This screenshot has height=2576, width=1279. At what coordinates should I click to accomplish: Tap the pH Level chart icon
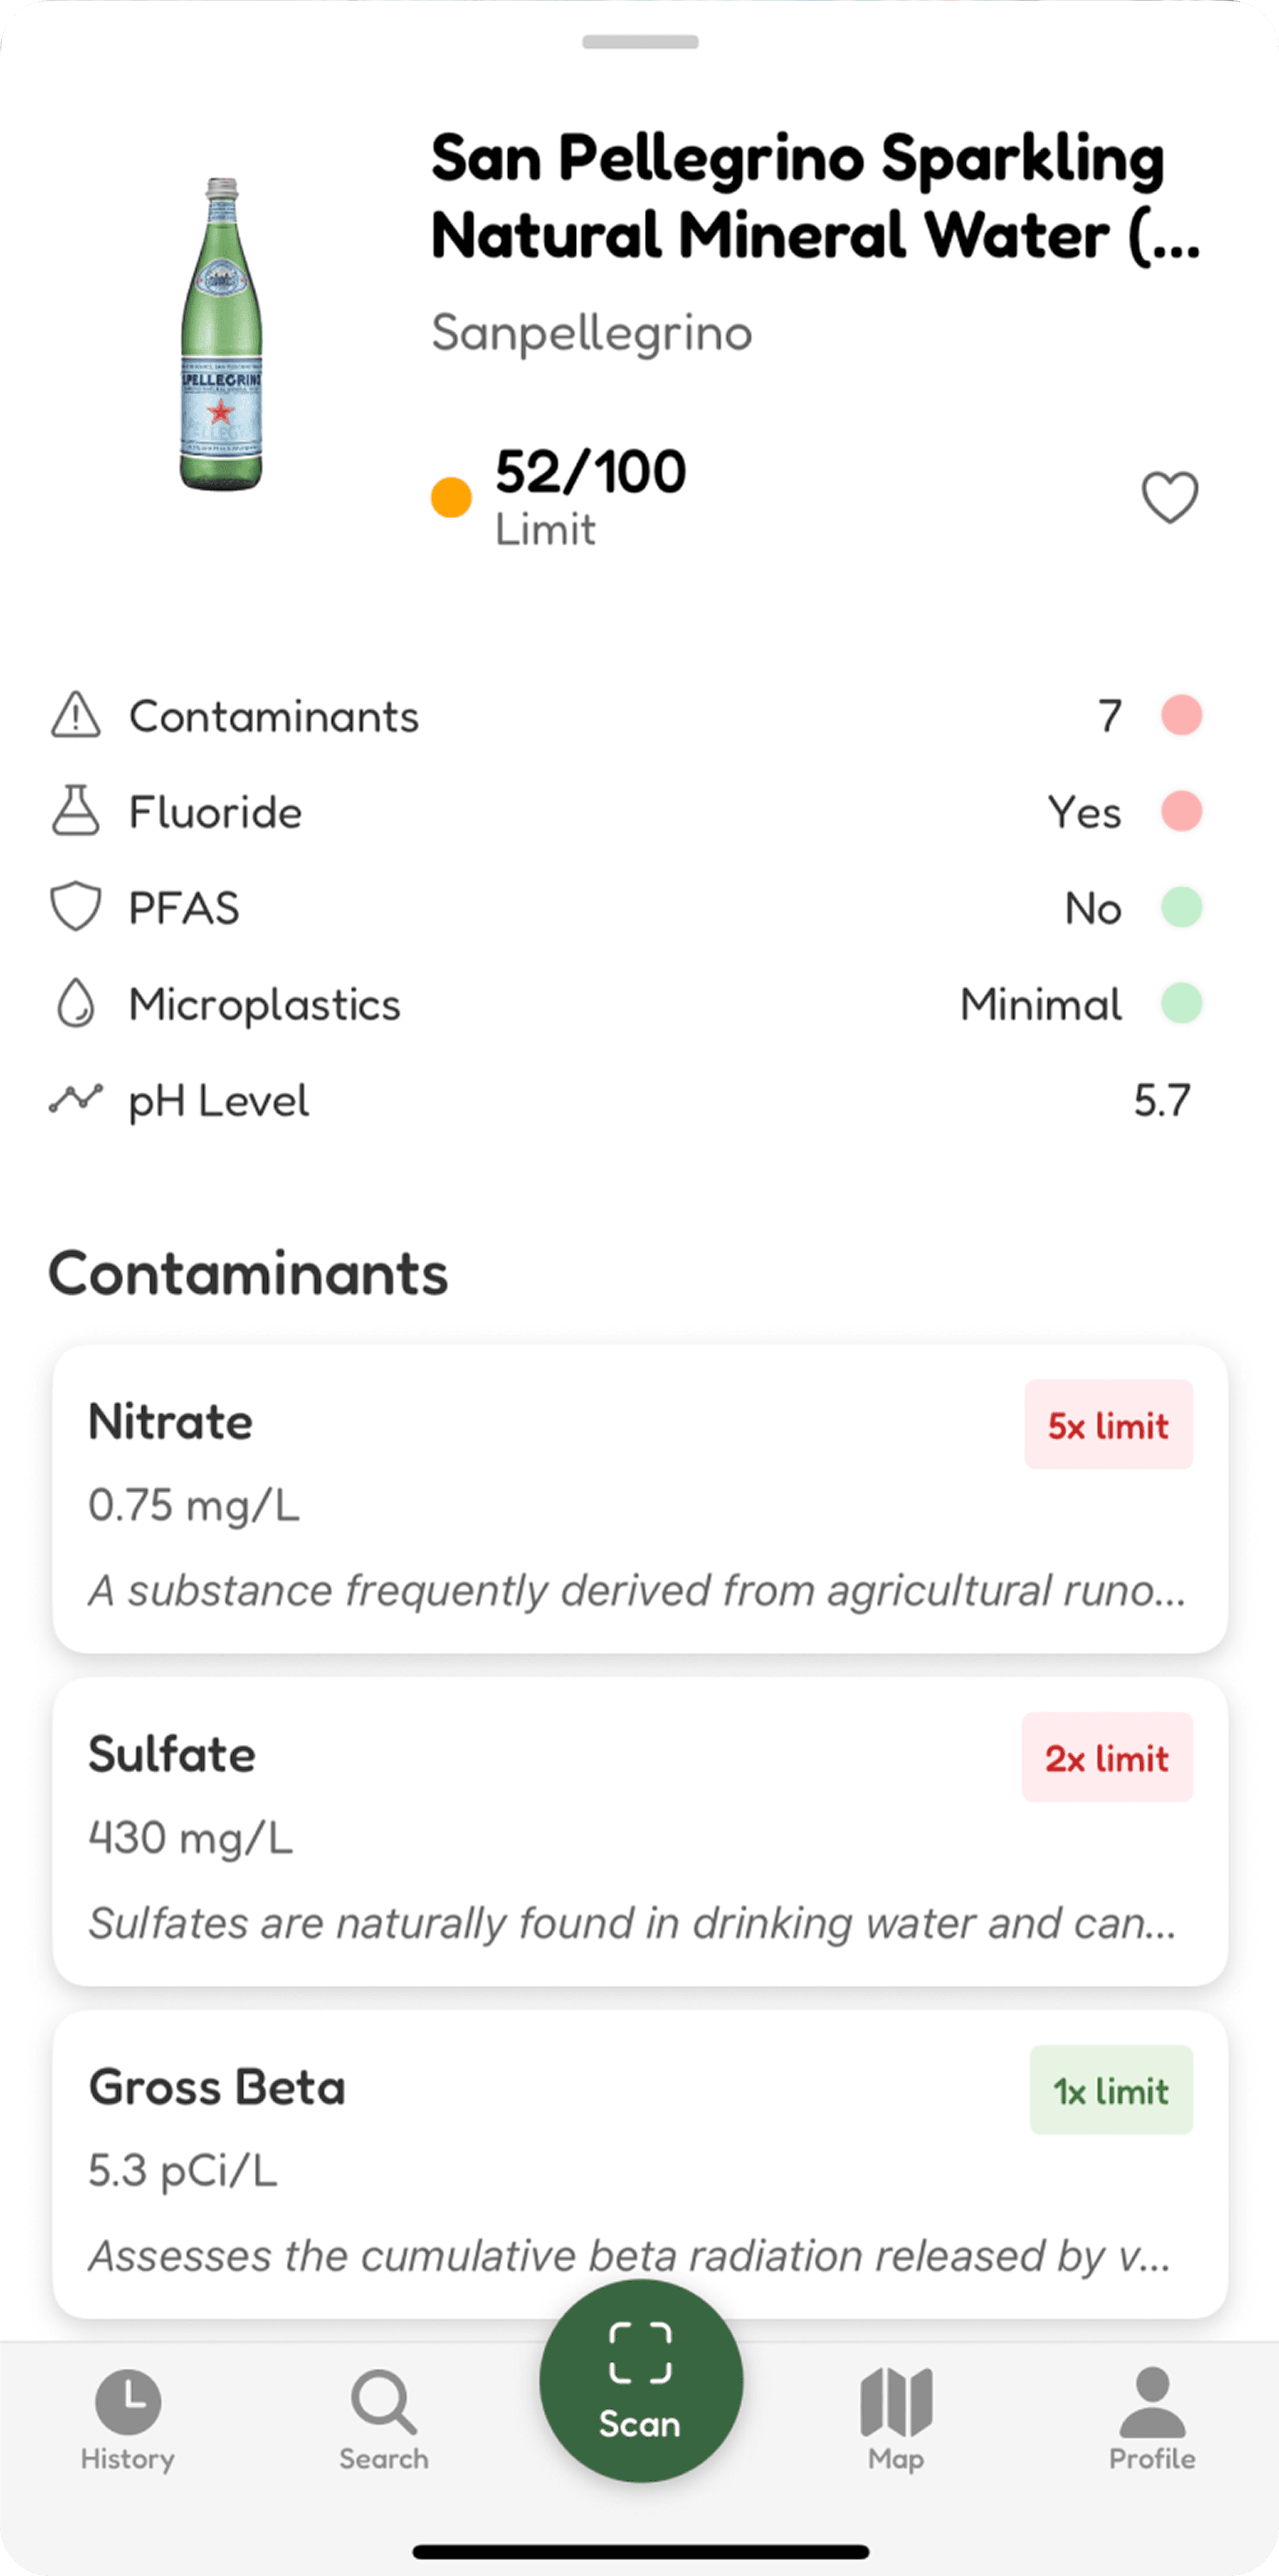tap(76, 1099)
